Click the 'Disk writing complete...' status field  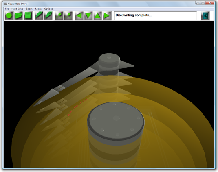click(155, 15)
